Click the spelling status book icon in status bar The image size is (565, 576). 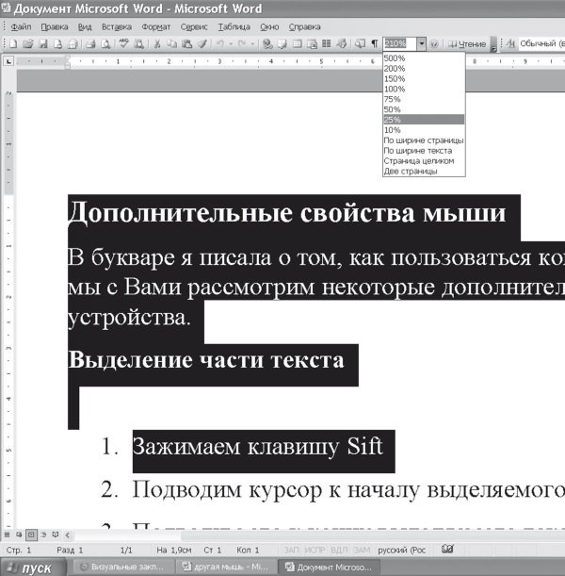click(x=447, y=550)
